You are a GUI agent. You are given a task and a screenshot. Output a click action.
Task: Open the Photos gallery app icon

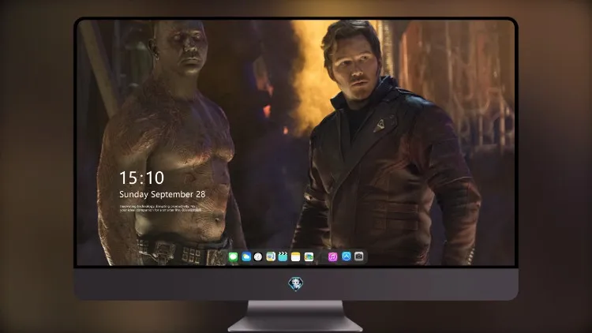309,257
